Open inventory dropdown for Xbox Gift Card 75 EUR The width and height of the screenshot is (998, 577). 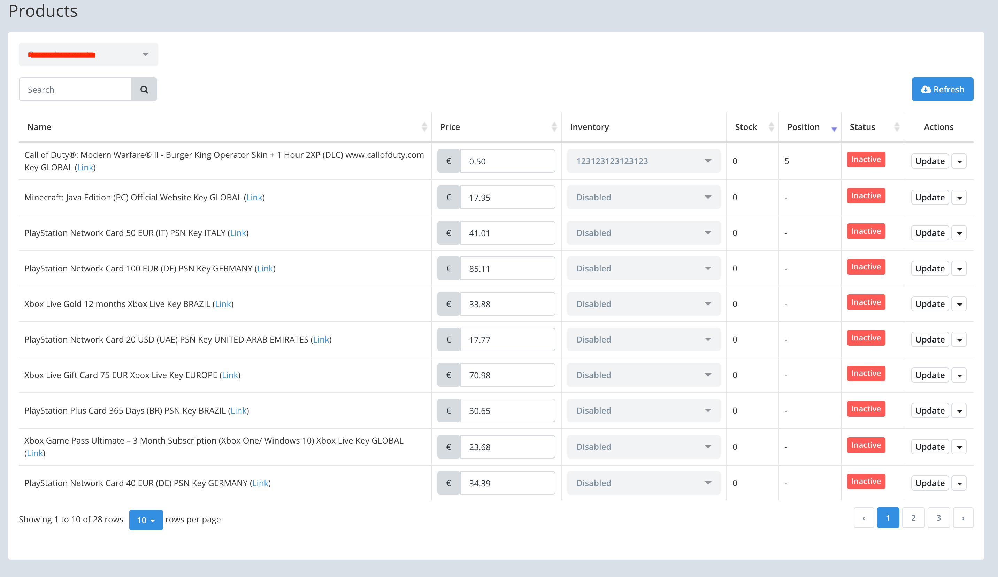644,375
